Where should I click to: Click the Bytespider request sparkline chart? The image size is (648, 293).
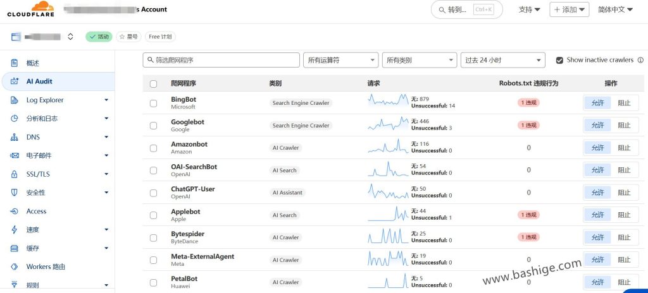[x=388, y=236]
